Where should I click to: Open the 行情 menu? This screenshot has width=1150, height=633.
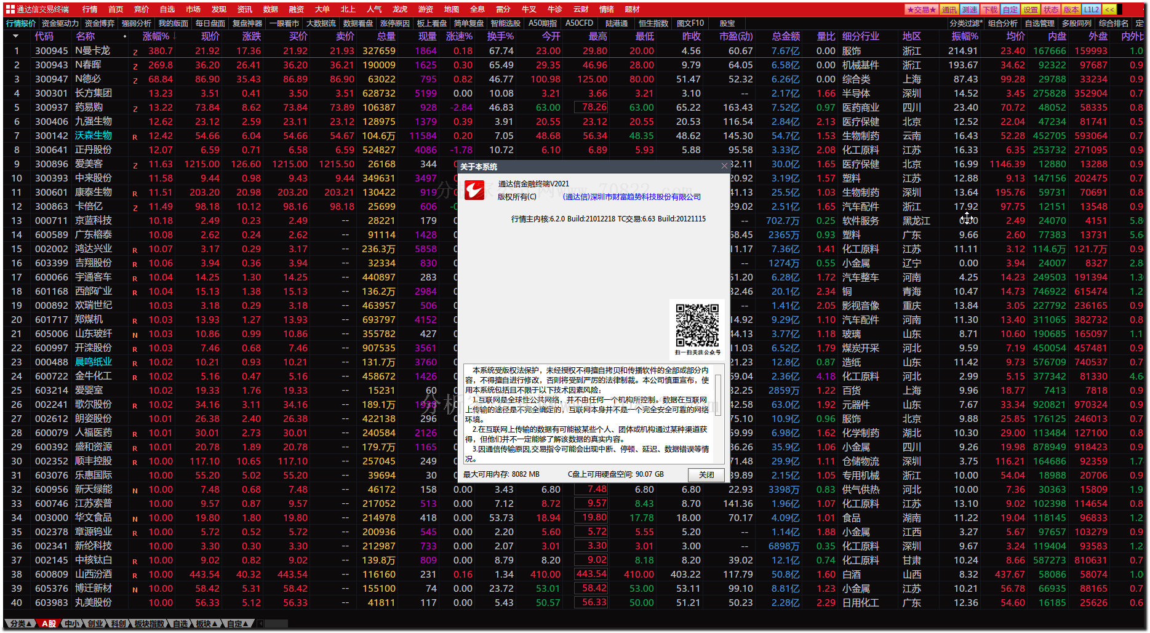coord(90,9)
